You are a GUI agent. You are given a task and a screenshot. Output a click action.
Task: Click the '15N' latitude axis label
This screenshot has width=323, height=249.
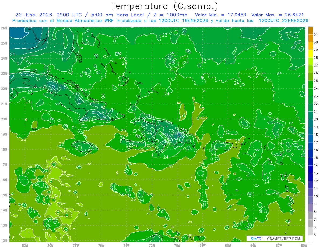(x=4, y=195)
